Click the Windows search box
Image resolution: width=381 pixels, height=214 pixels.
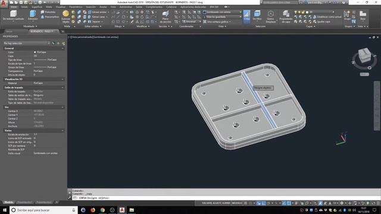[43, 210]
